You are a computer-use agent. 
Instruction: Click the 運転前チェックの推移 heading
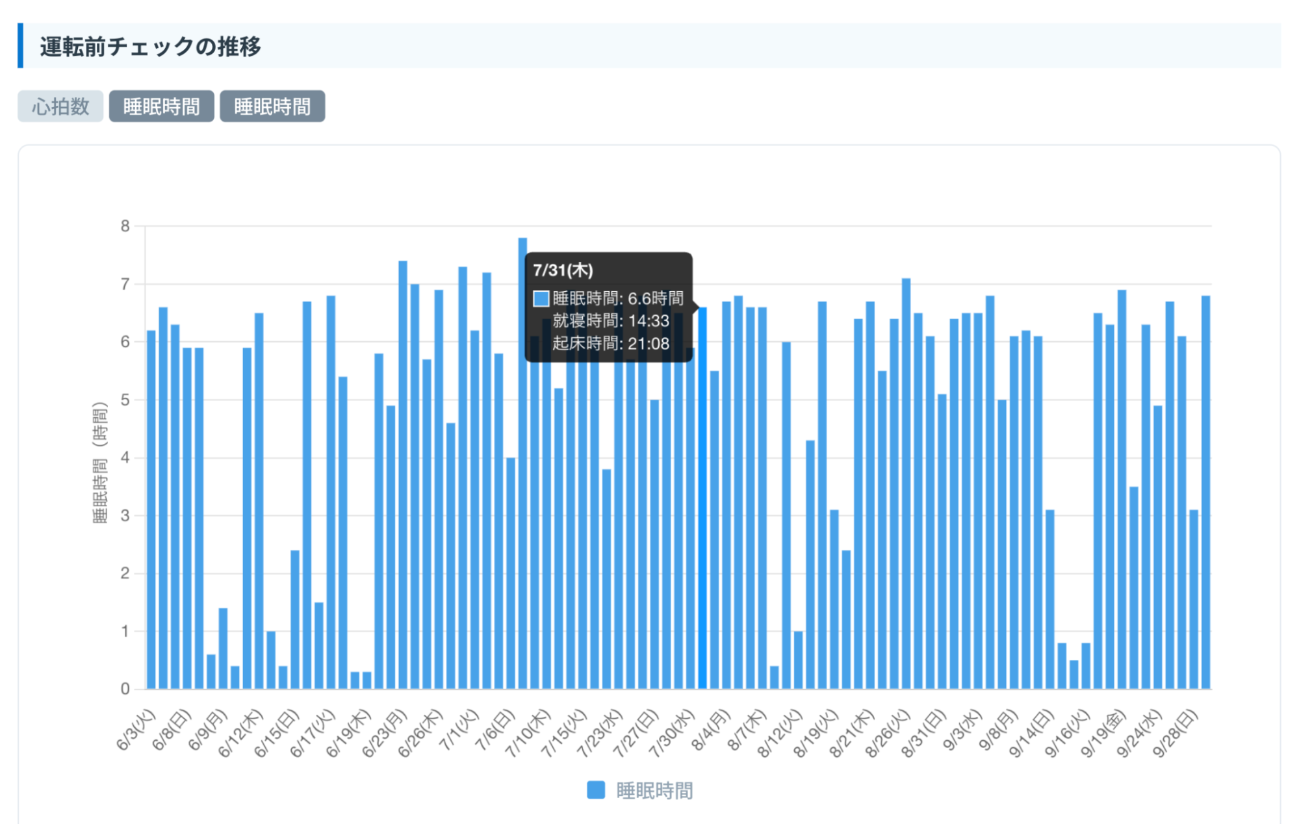150,47
